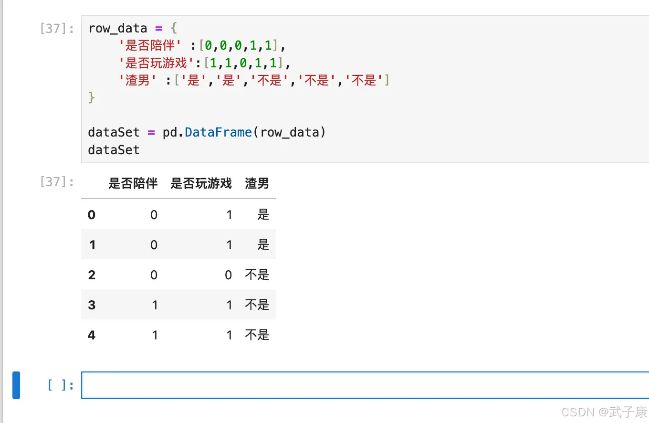Click the [37] output prompt beside table

pos(58,181)
